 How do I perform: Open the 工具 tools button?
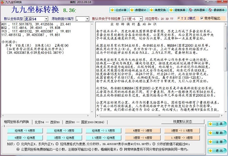217,124
